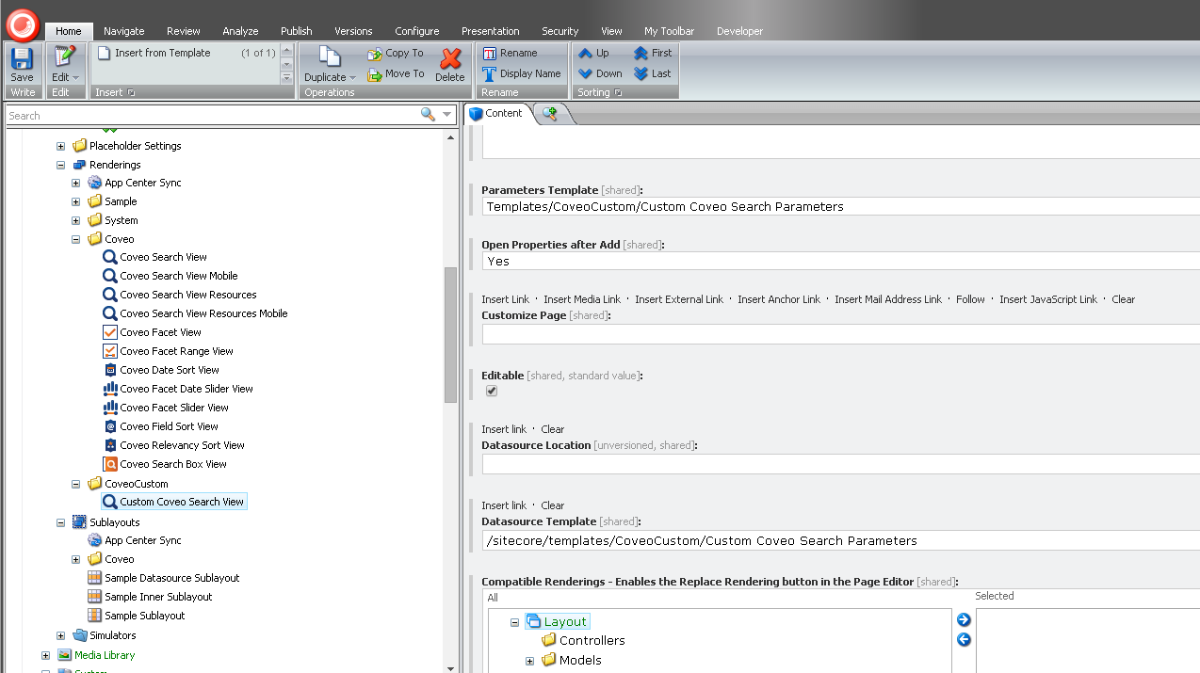The image size is (1200, 673).
Task: Save the current item
Action: [x=22, y=64]
